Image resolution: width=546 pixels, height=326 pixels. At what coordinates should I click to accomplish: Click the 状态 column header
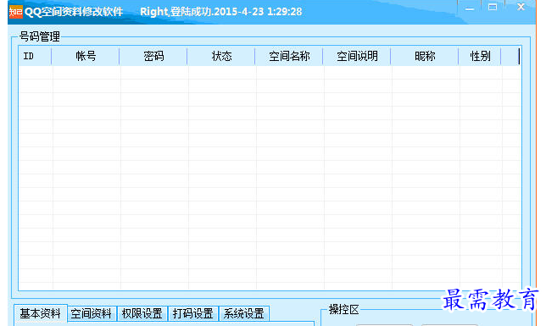(221, 56)
